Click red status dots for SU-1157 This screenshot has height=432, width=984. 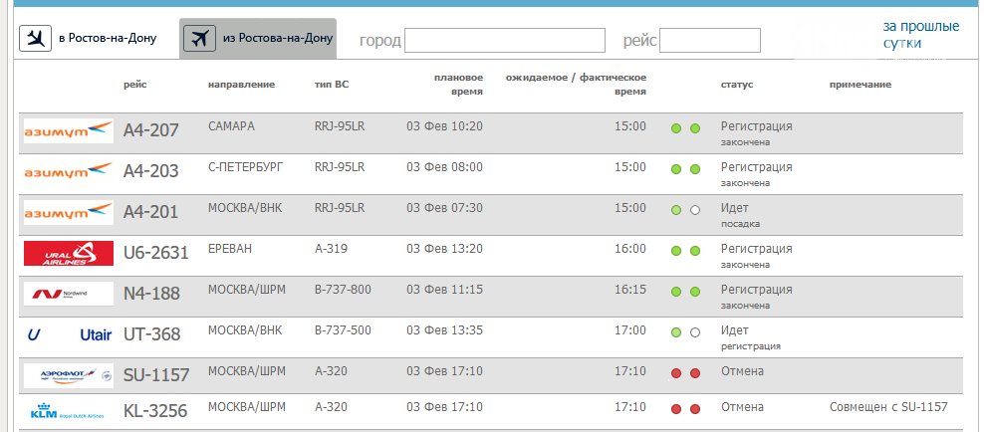pyautogui.click(x=685, y=372)
